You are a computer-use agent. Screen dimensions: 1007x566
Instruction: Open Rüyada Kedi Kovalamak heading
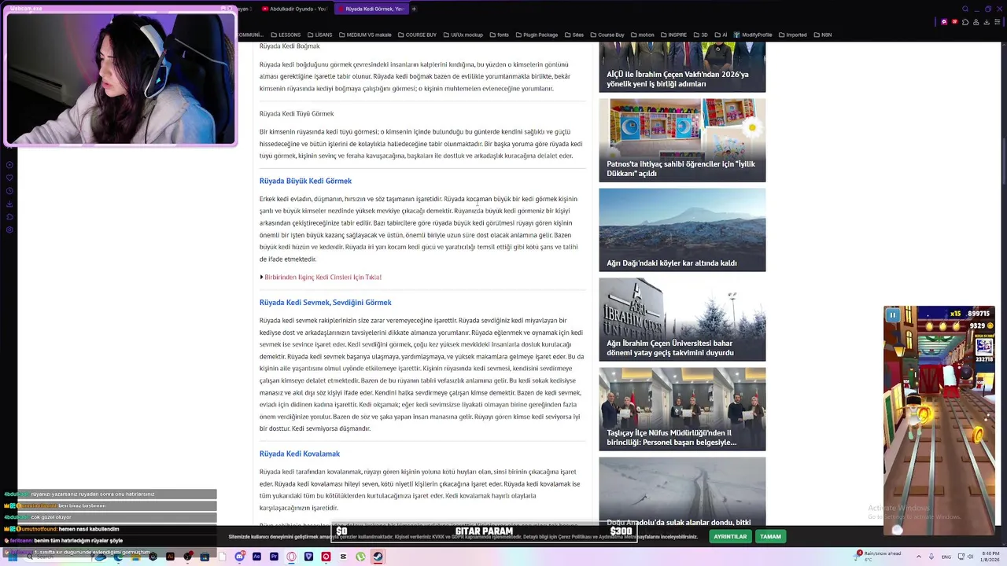pyautogui.click(x=299, y=454)
